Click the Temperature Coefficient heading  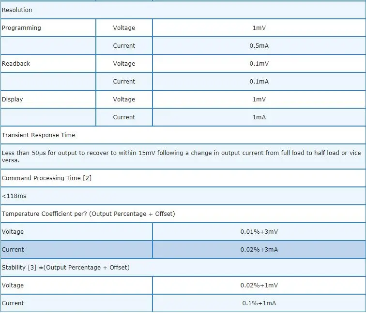[x=89, y=214]
